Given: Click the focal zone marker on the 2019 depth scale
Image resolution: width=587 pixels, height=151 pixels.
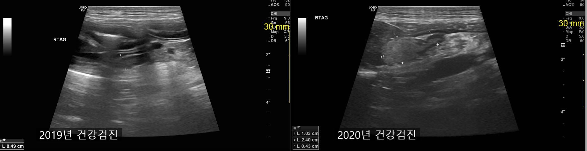Looking at the screenshot, I should click(268, 71).
